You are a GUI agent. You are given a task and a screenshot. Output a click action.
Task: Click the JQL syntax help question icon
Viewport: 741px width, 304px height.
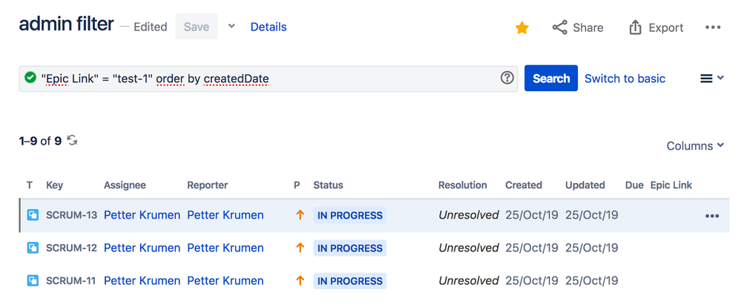[507, 78]
